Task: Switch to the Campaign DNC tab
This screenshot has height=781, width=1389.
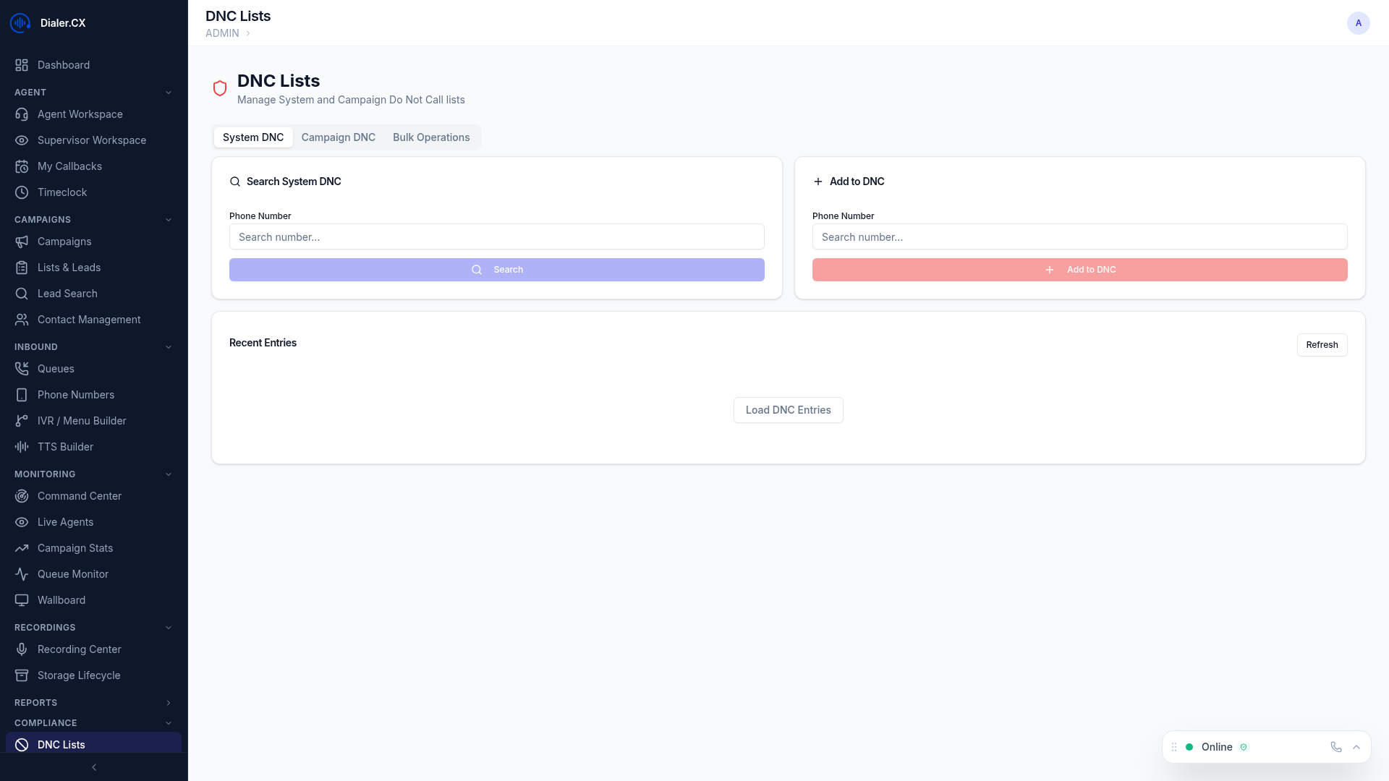Action: (338, 137)
